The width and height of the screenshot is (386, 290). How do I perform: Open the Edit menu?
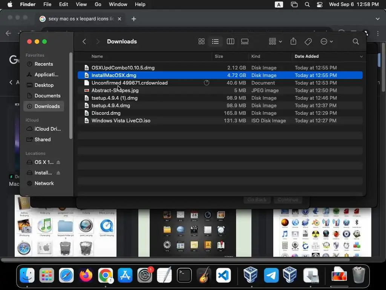tap(63, 5)
